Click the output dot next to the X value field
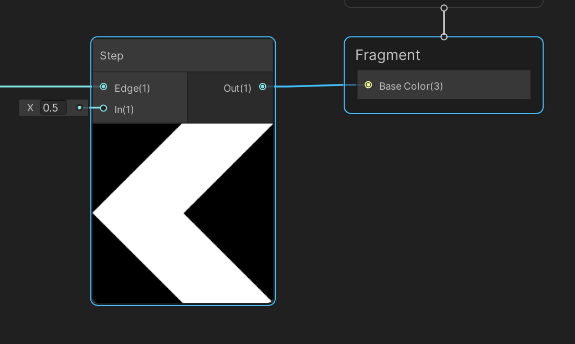Image resolution: width=575 pixels, height=344 pixels. click(x=79, y=107)
